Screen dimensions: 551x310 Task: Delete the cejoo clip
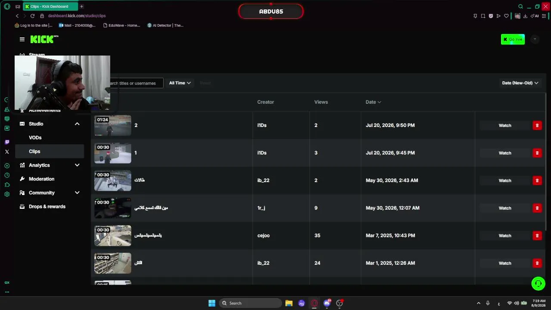537,236
